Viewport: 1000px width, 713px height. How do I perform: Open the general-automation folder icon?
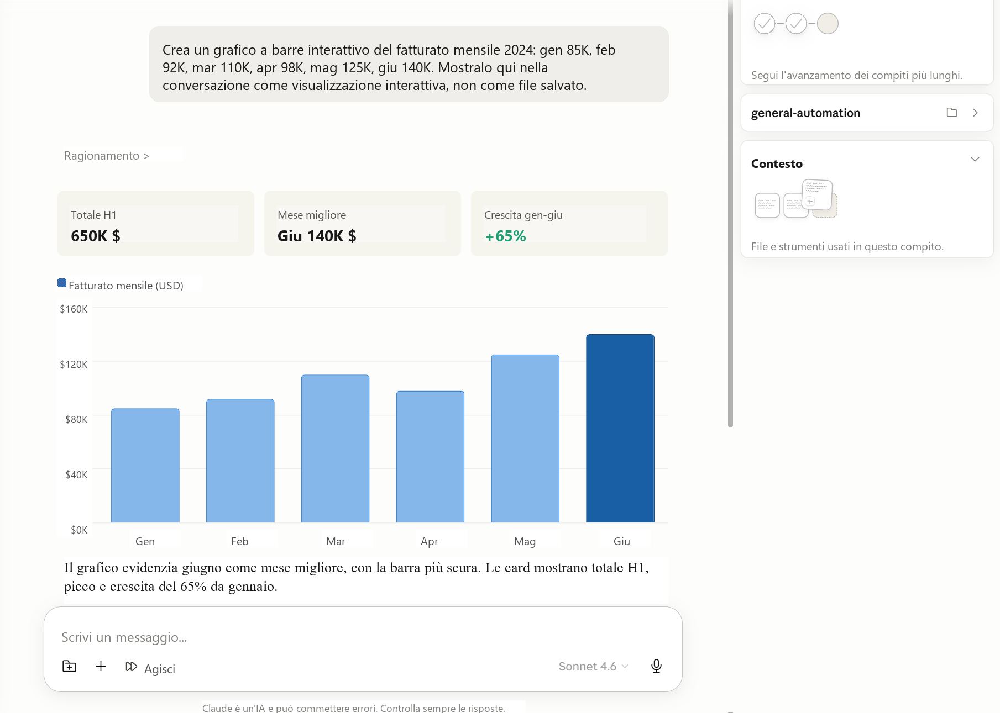point(952,113)
